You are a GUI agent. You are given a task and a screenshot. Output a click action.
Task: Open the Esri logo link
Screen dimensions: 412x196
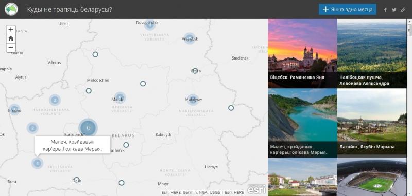click(x=256, y=189)
